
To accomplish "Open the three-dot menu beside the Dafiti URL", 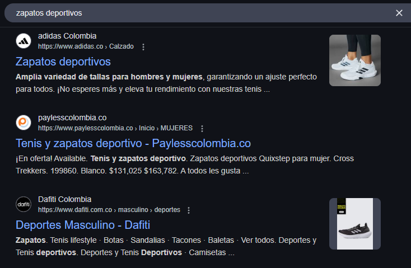I will (x=189, y=210).
